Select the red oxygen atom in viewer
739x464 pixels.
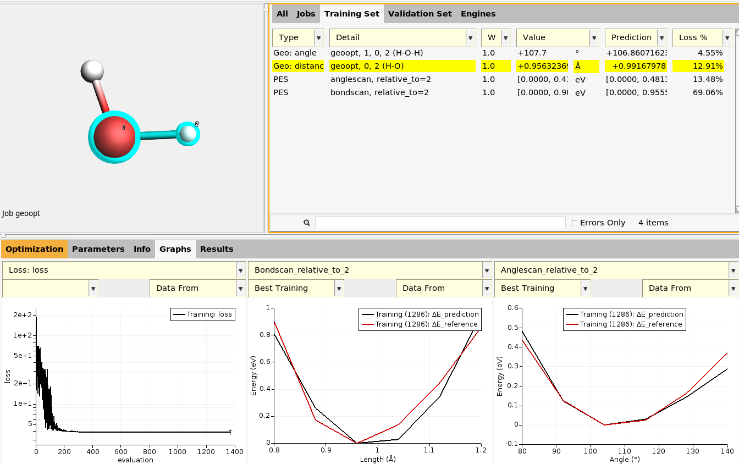pos(114,137)
